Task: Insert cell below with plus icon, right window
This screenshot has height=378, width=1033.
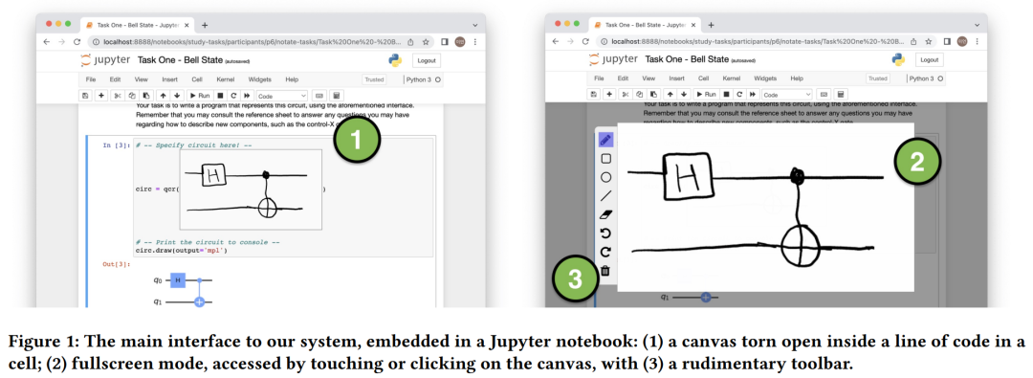Action: tap(608, 95)
